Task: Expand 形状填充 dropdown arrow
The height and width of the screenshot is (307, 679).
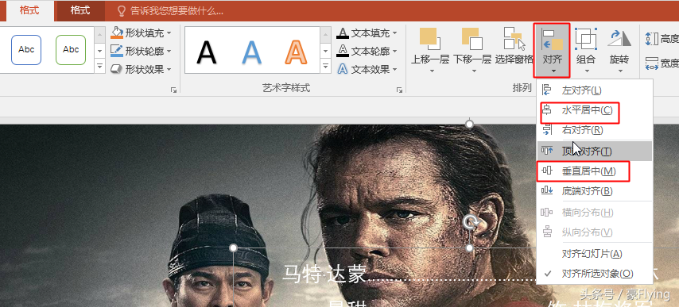Action: point(169,33)
